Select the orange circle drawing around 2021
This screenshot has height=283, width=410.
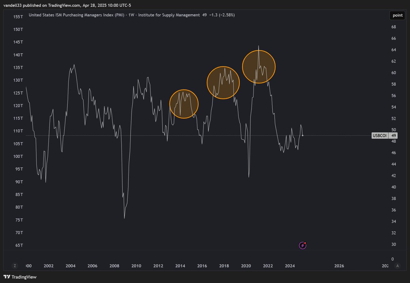[x=259, y=67]
